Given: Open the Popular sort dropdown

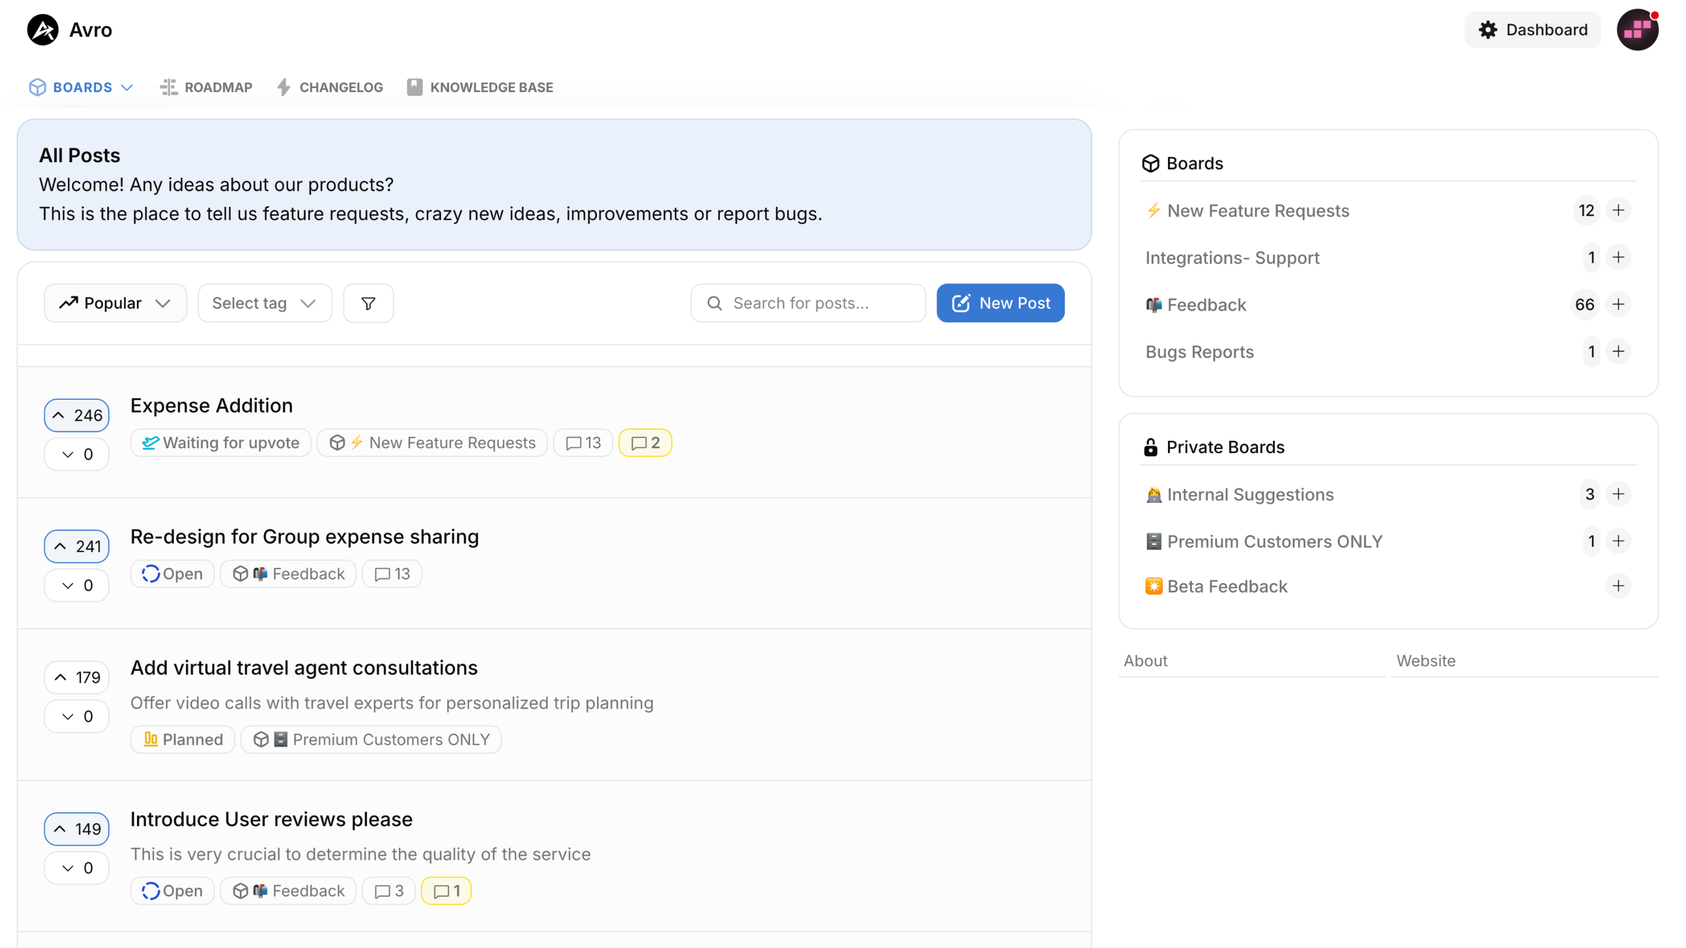Looking at the screenshot, I should tap(115, 303).
